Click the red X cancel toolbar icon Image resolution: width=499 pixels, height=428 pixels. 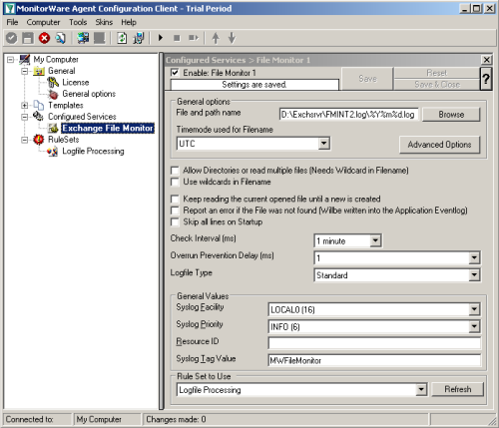44,38
